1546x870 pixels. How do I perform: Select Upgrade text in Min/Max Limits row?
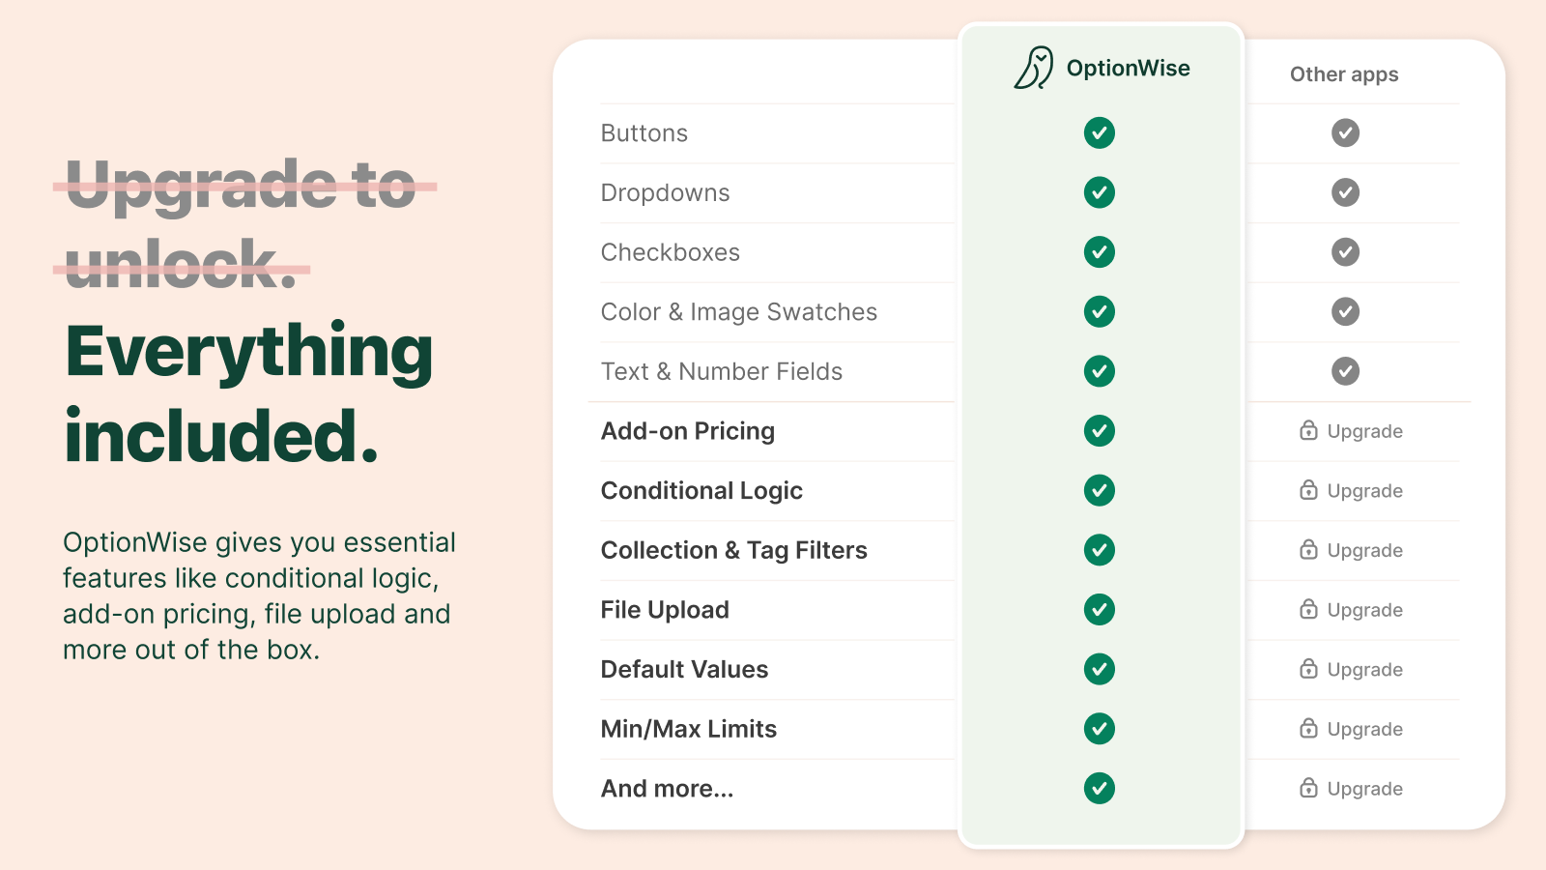(x=1364, y=730)
